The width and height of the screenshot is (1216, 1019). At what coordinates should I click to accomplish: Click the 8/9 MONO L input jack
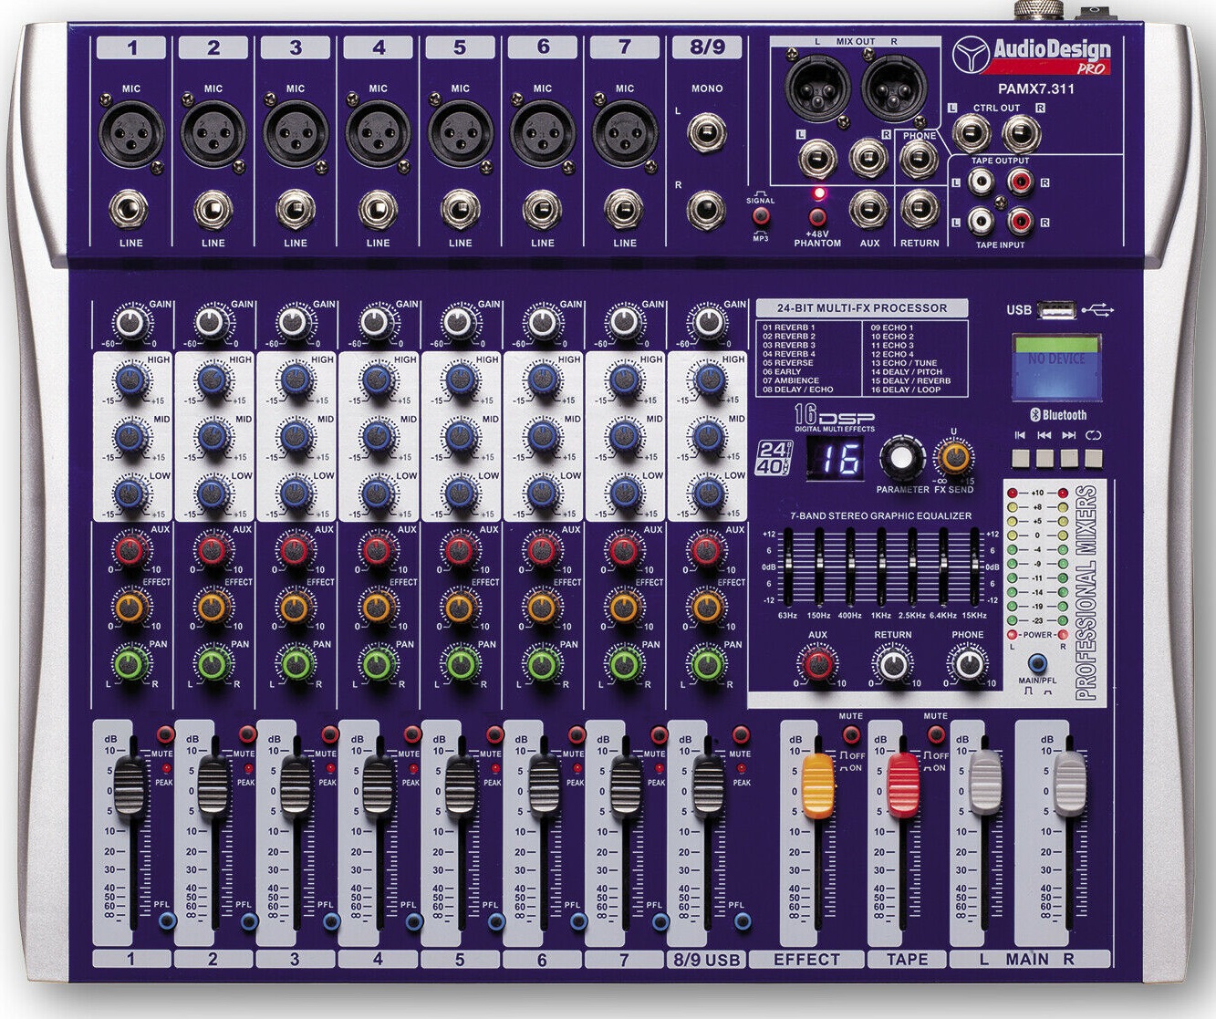tap(705, 134)
